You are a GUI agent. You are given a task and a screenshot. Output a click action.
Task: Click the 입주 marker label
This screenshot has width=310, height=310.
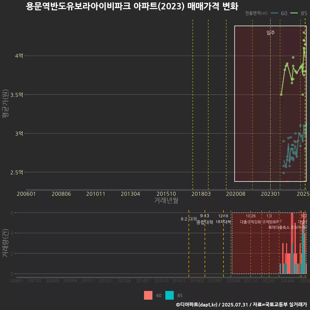[x=271, y=32]
